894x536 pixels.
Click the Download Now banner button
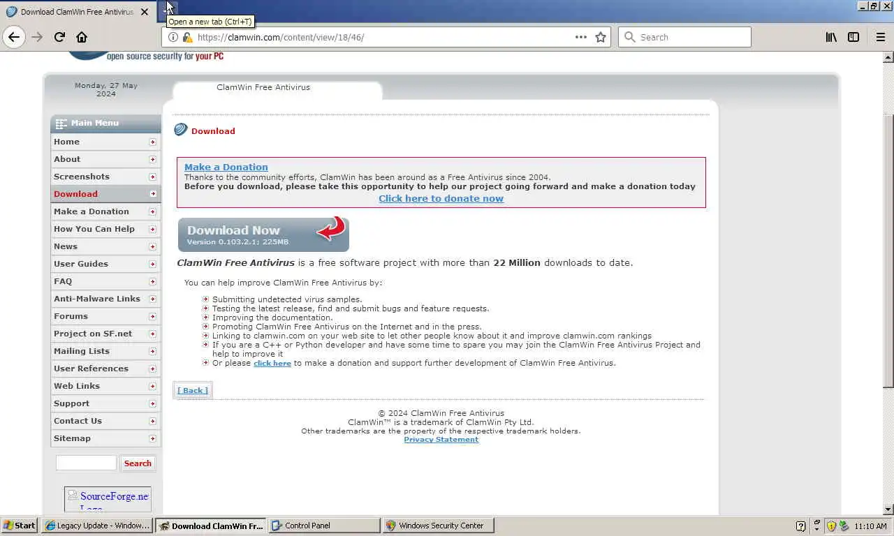tap(263, 234)
